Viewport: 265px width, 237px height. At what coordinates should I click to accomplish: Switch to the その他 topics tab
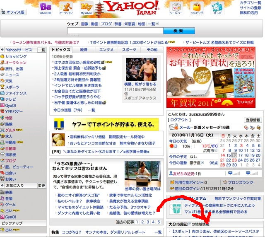pos(152,50)
